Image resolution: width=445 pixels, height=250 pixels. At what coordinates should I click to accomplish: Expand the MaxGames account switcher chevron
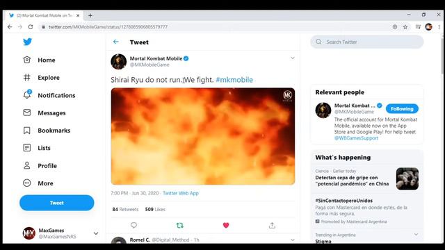point(96,233)
